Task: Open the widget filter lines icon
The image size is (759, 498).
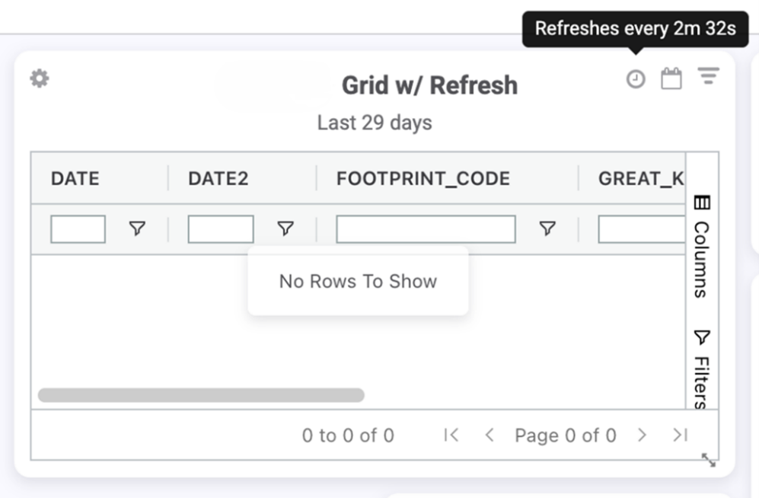Action: [x=709, y=76]
